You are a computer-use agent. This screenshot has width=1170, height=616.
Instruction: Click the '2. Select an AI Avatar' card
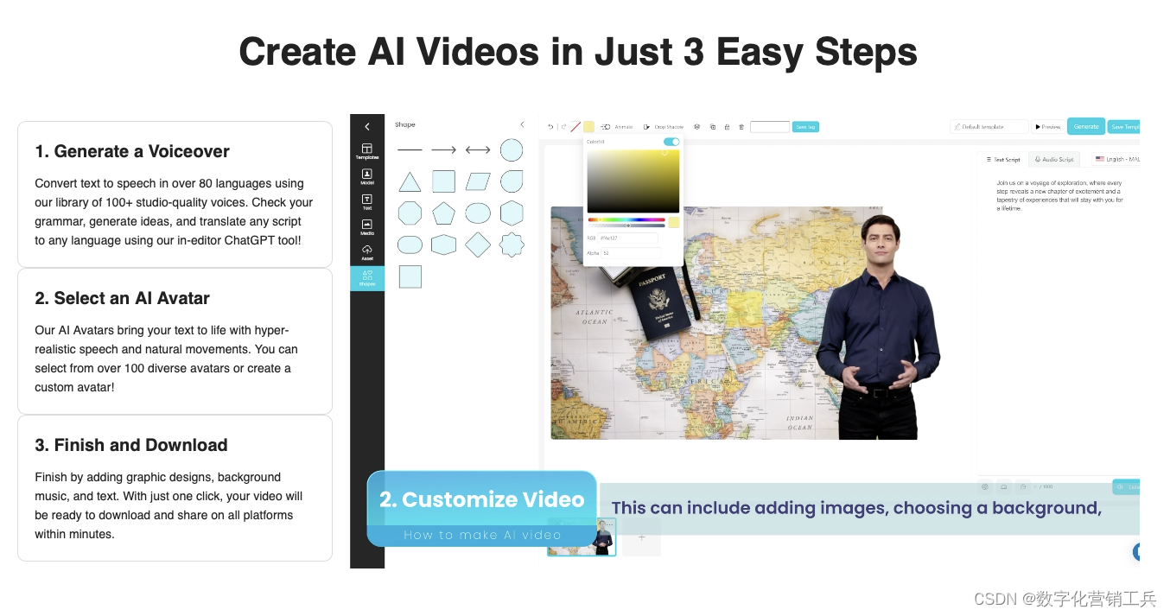[x=175, y=341]
